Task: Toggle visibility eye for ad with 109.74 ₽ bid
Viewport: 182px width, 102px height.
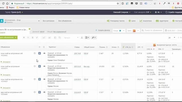Action: click(x=44, y=53)
